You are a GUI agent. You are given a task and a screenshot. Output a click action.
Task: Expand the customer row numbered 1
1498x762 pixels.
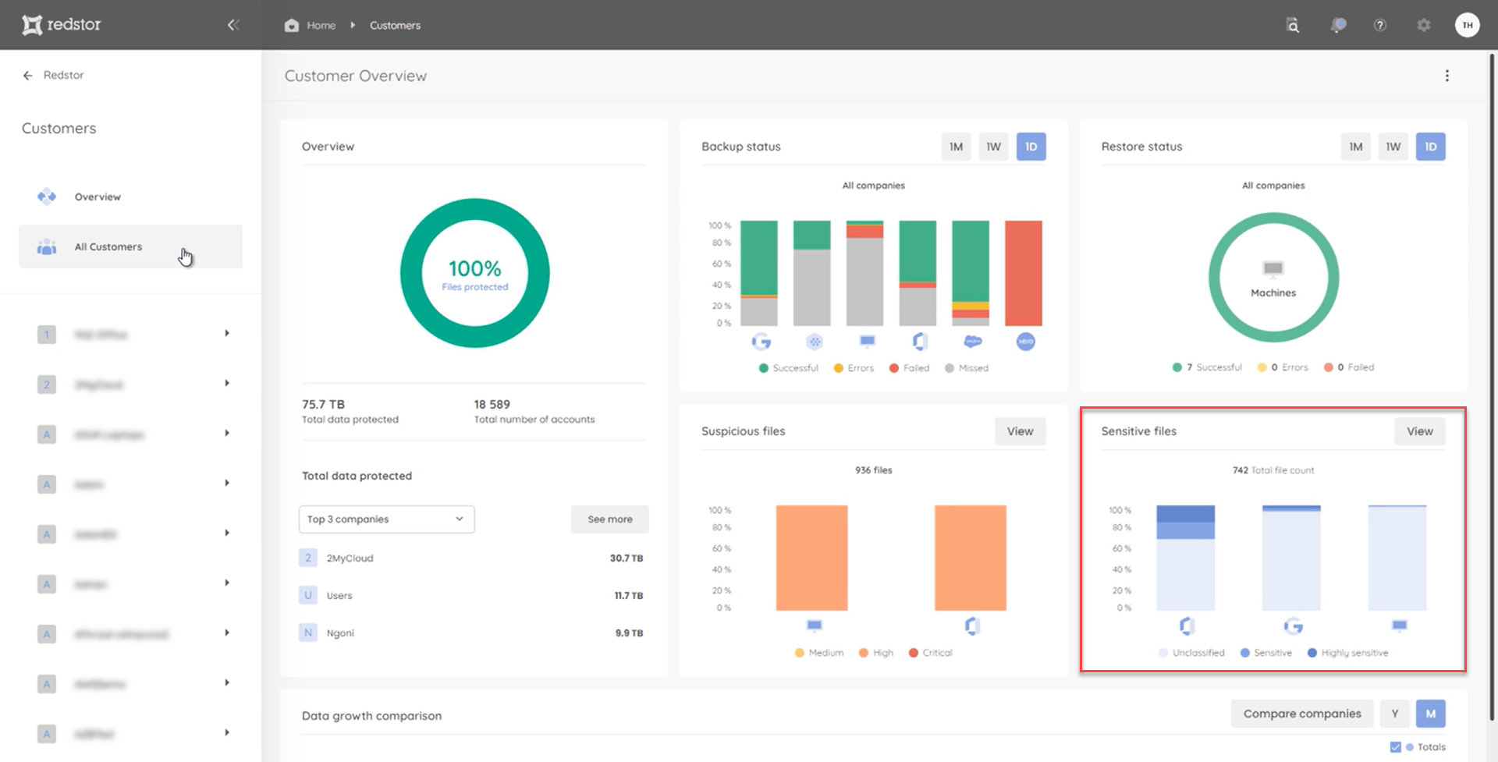point(227,334)
